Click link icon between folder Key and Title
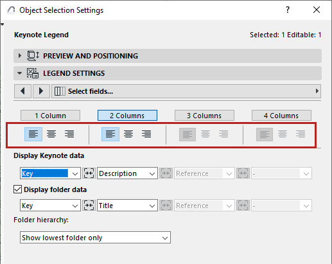The image size is (332, 264). point(89,206)
